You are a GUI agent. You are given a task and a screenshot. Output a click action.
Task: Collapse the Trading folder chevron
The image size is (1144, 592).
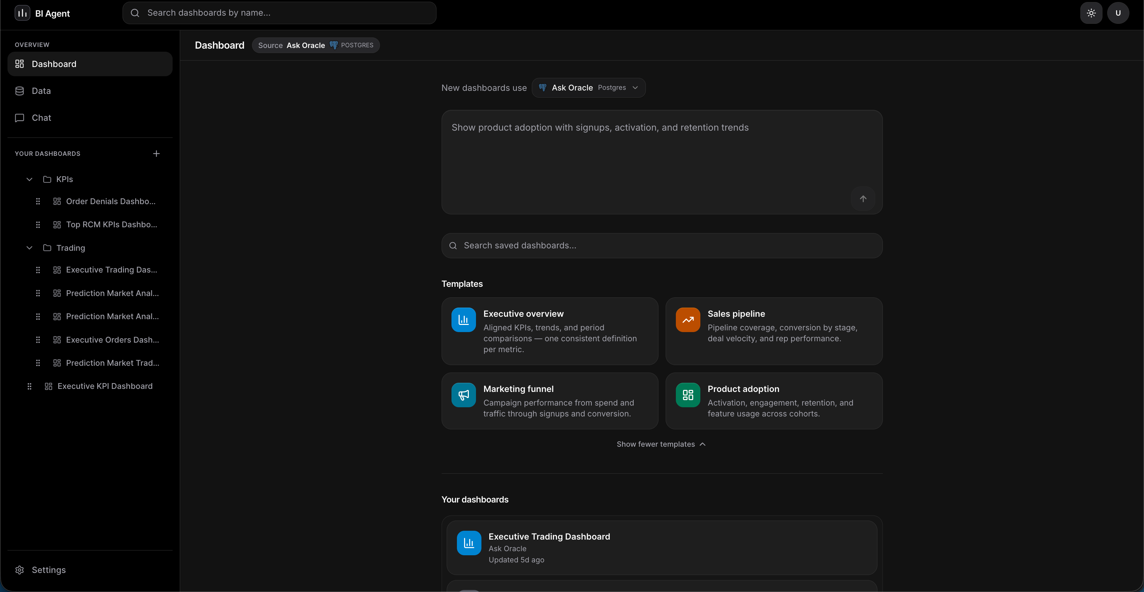pyautogui.click(x=29, y=248)
